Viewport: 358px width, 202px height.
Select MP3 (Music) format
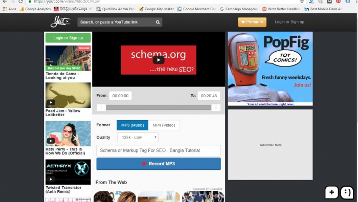coord(132,125)
